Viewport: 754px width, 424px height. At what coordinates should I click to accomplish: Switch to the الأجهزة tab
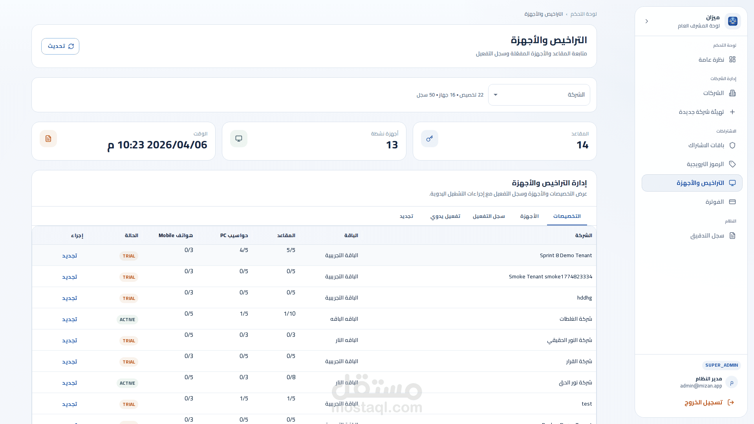click(529, 216)
